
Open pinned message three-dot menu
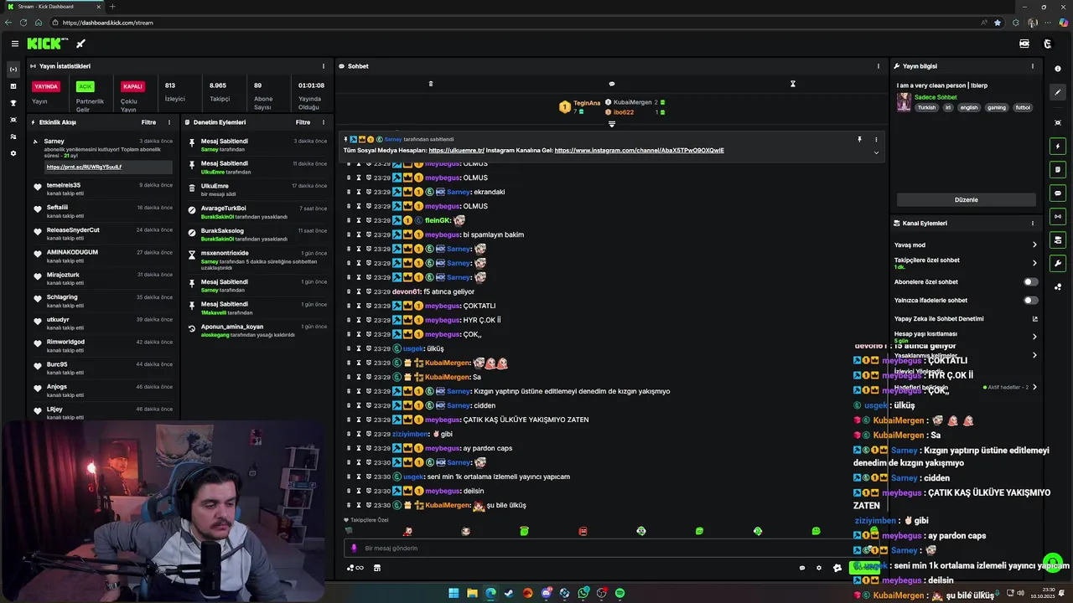pyautogui.click(x=876, y=139)
